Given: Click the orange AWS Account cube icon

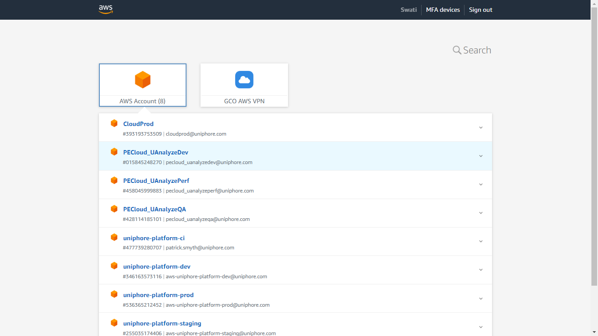Looking at the screenshot, I should tap(143, 80).
